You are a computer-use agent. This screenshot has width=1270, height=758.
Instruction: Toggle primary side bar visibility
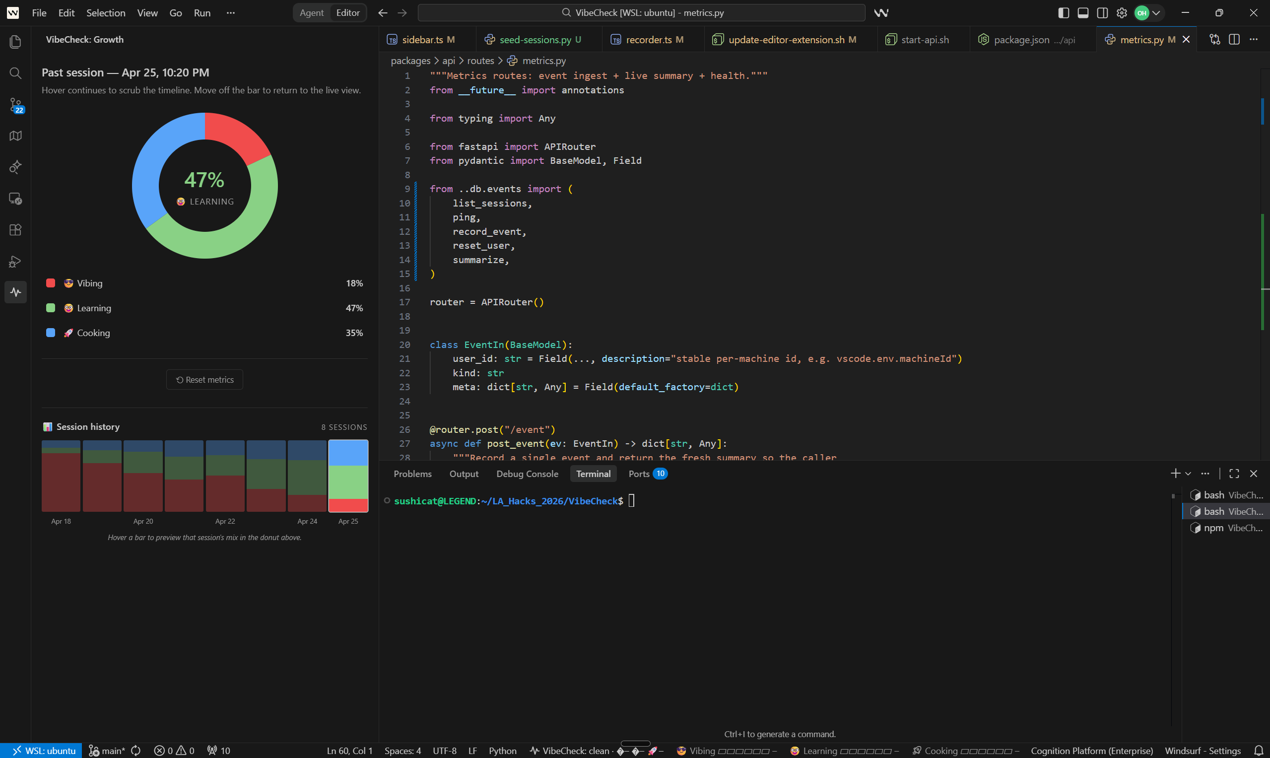click(x=1063, y=13)
